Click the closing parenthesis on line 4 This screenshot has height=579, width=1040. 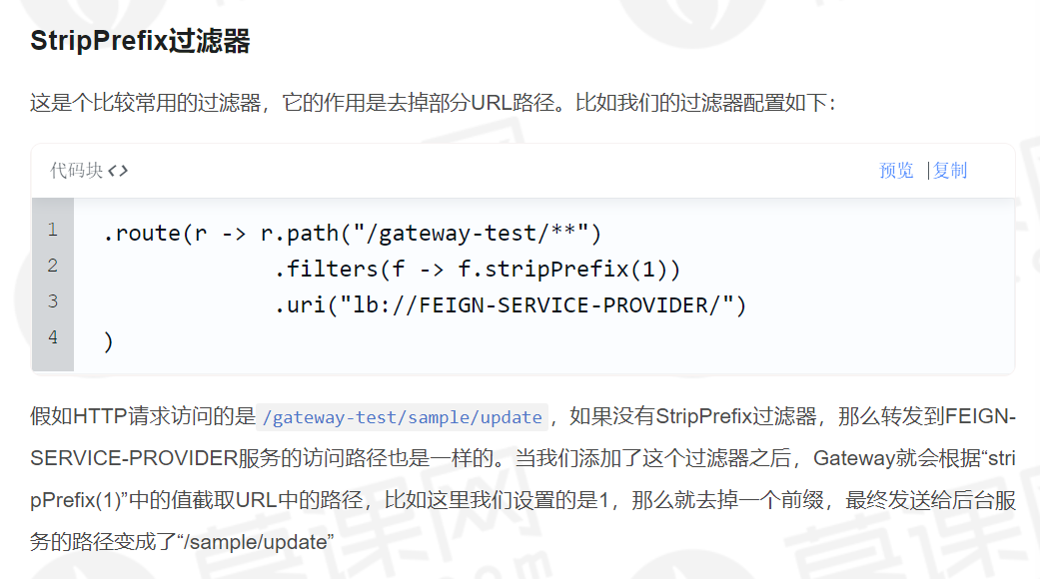coord(108,341)
